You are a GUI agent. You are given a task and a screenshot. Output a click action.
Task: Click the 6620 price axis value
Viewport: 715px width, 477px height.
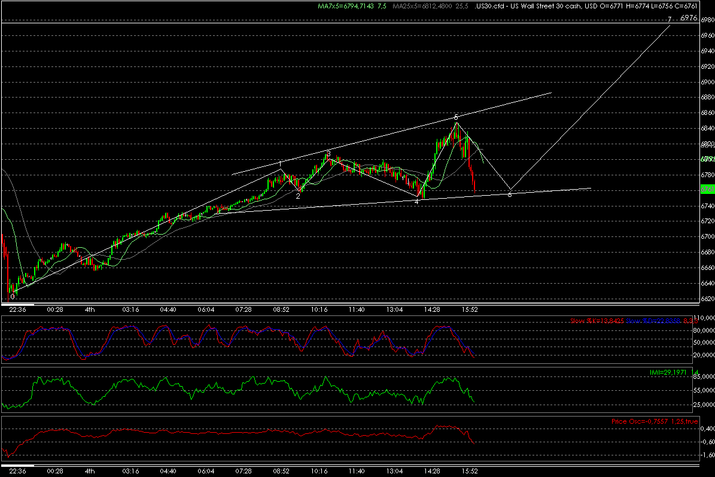coord(708,299)
